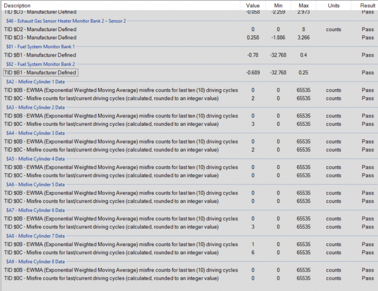Click the Max column header
Image resolution: width=378 pixels, height=291 pixels.
point(303,6)
